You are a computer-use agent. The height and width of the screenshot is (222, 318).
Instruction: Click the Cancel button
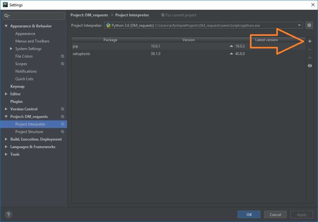coord(275,214)
